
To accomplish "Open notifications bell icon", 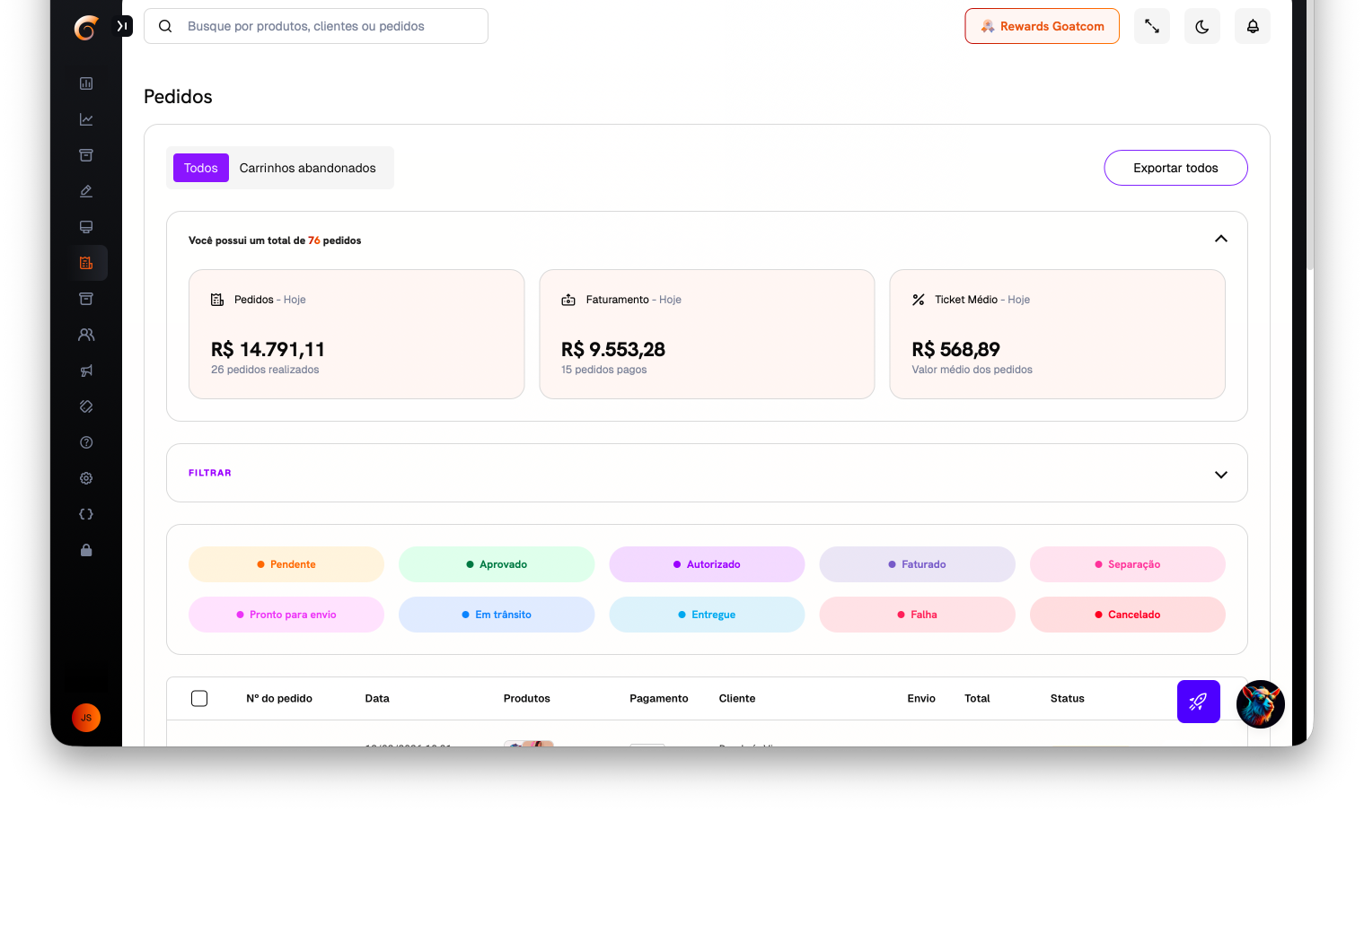I will click(1252, 27).
